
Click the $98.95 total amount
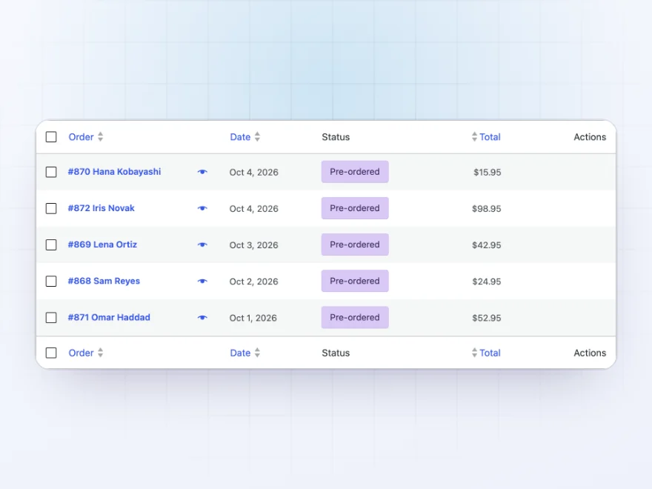[x=486, y=209]
